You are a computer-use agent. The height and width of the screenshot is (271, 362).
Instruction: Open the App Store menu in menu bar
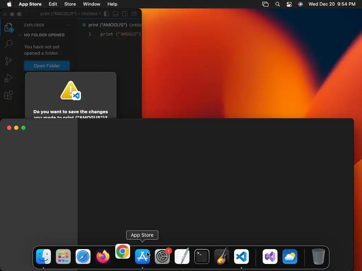(30, 4)
